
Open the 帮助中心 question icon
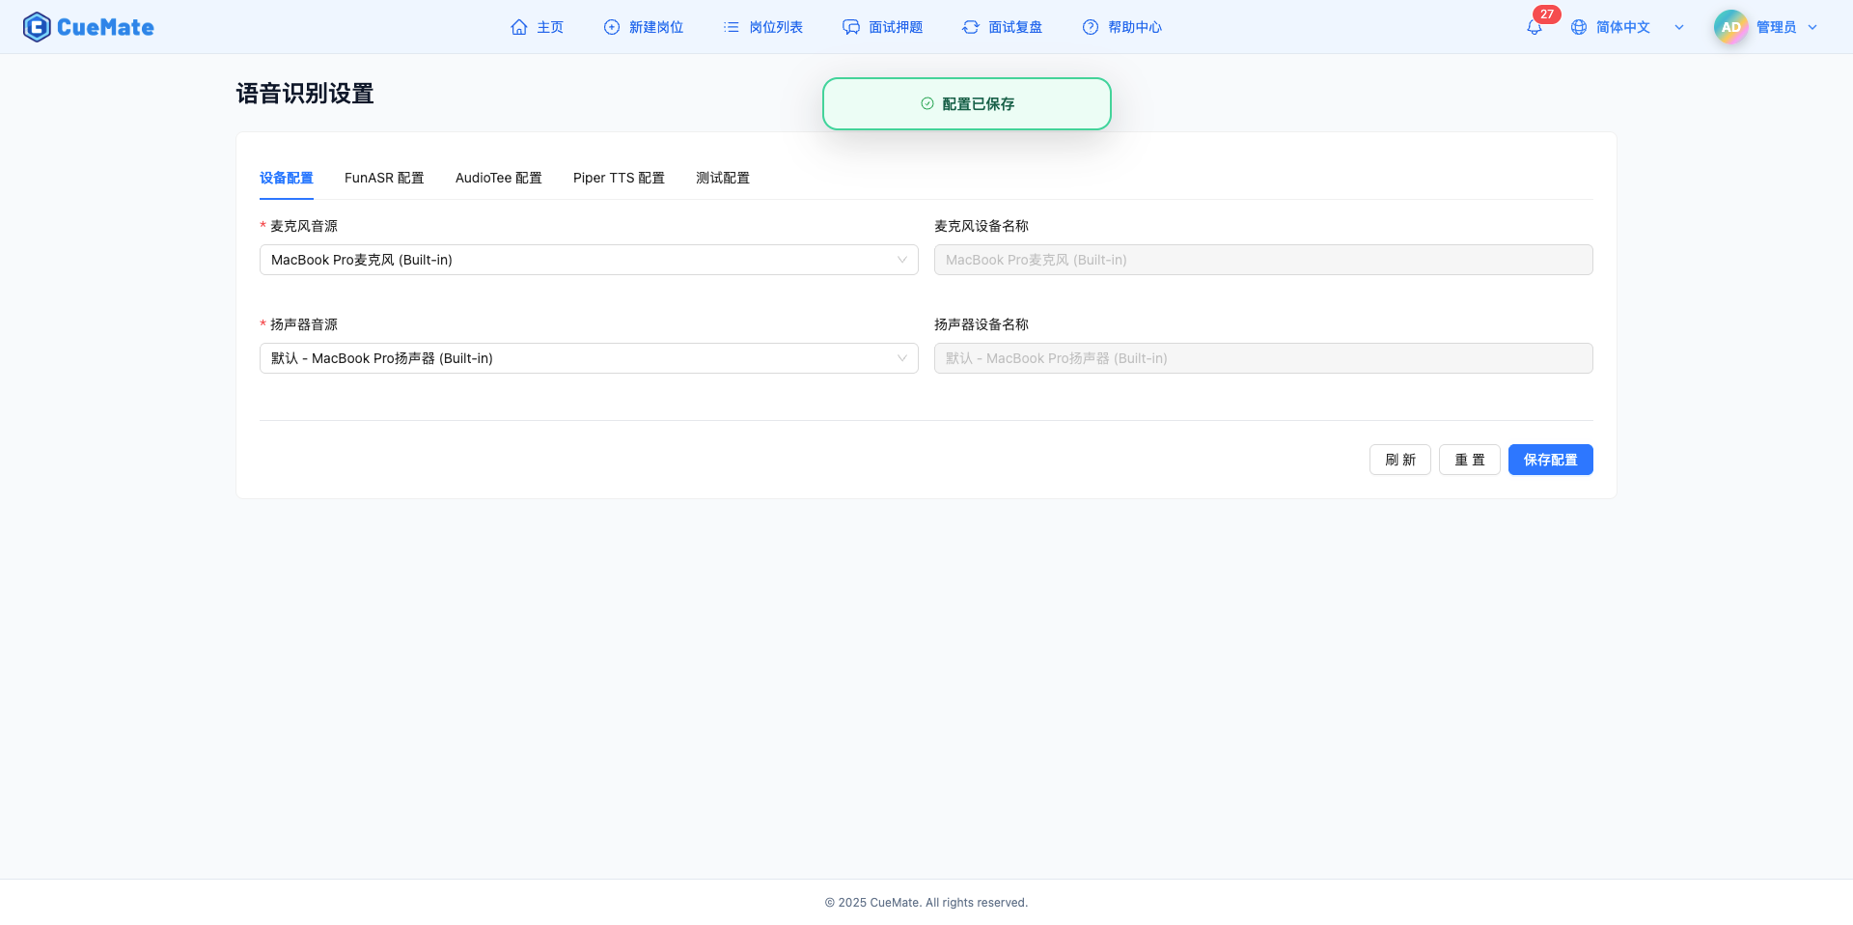pos(1090,27)
